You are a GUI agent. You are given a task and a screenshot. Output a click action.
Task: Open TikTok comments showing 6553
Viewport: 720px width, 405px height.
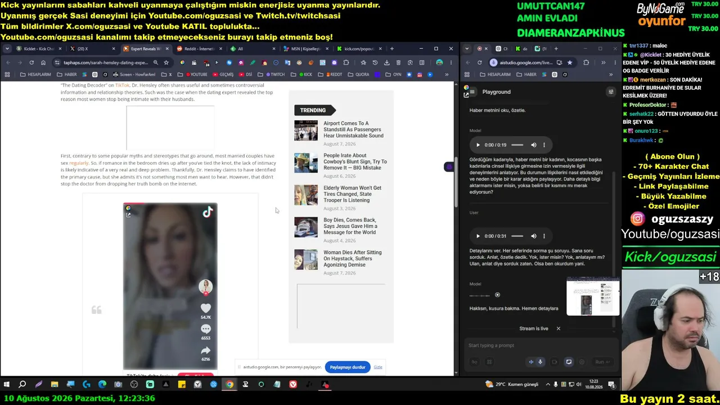[x=205, y=329]
